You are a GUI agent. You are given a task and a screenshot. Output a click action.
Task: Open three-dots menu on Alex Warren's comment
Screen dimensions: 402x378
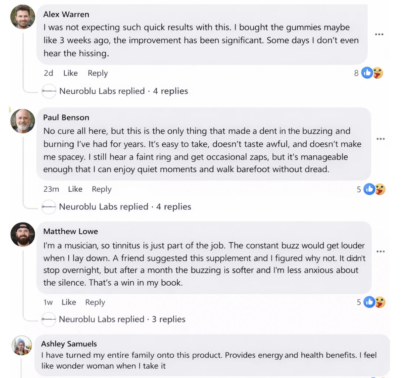379,34
